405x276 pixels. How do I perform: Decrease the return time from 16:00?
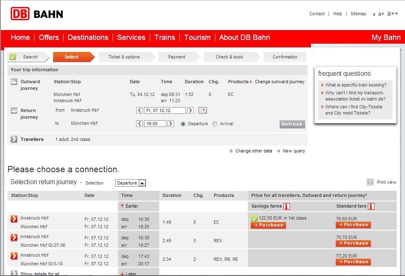pyautogui.click(x=139, y=124)
